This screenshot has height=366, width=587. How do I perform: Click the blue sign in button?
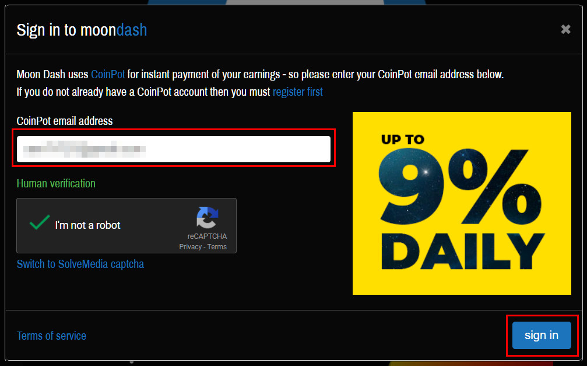tap(542, 335)
